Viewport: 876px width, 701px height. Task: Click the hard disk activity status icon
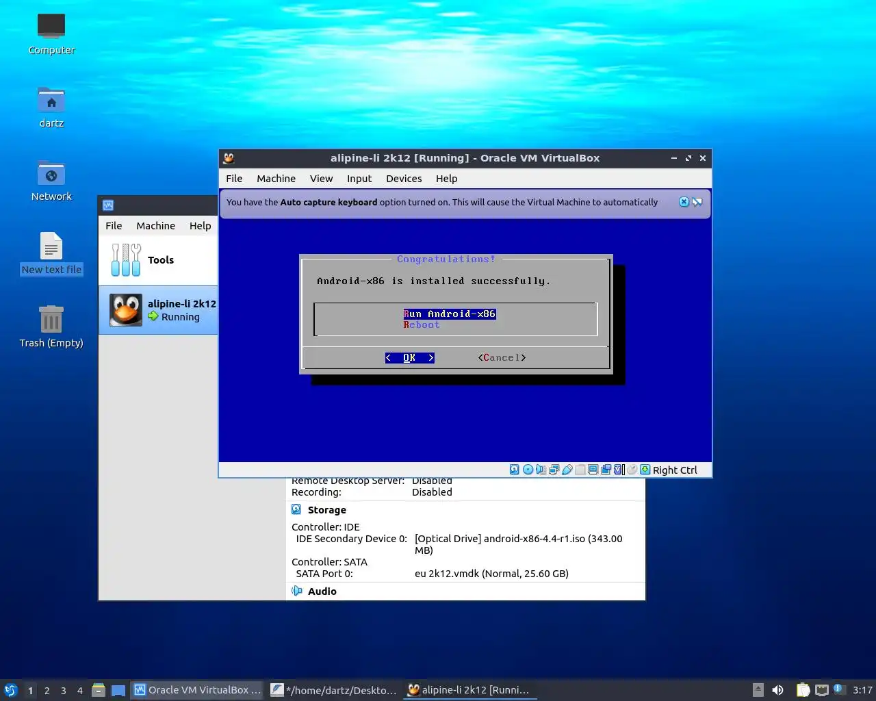[515, 470]
